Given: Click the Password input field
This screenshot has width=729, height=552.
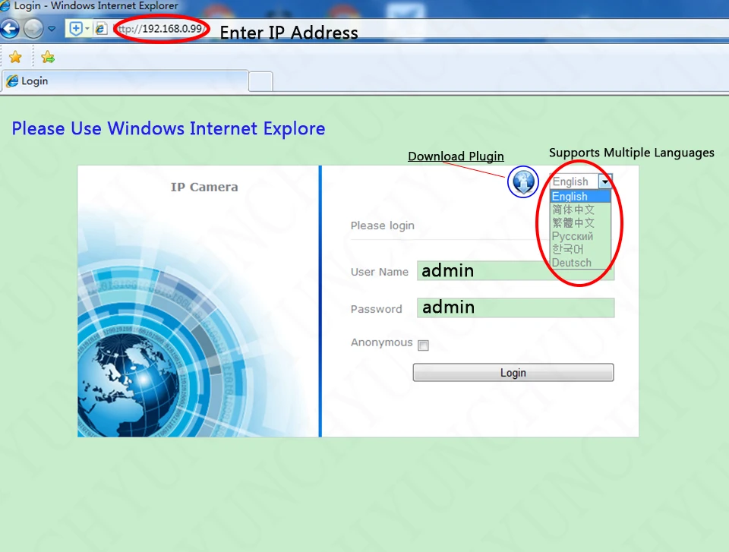Looking at the screenshot, I should pos(516,308).
